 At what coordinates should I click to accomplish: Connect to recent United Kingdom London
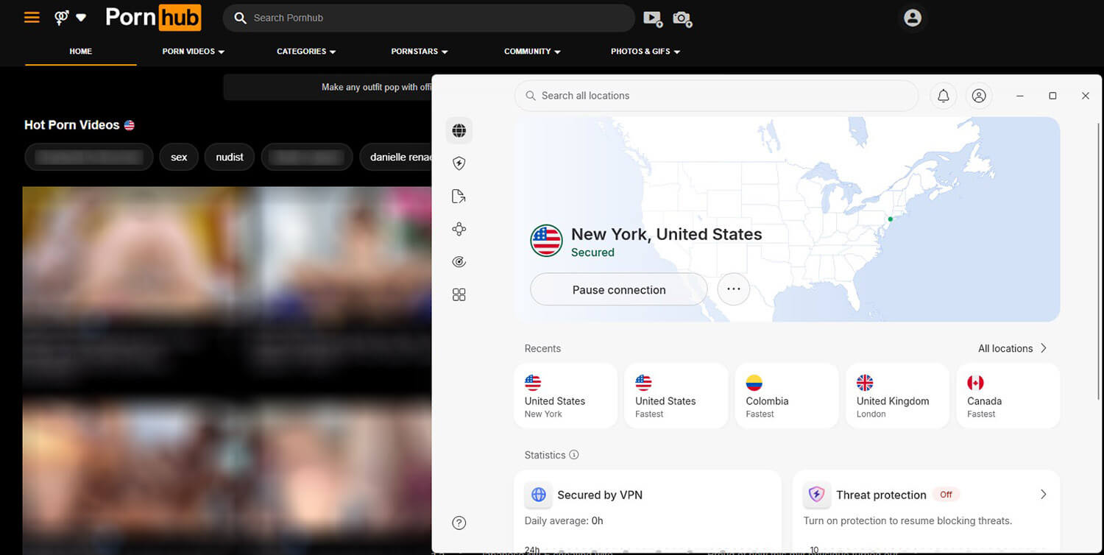click(898, 396)
